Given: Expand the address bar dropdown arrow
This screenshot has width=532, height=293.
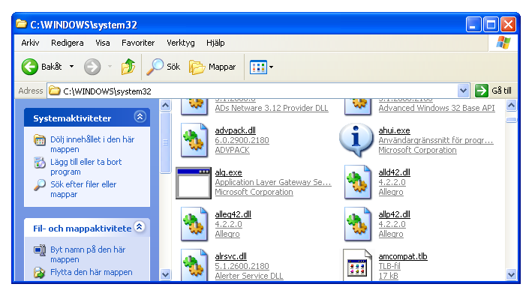Looking at the screenshot, I should [x=463, y=91].
